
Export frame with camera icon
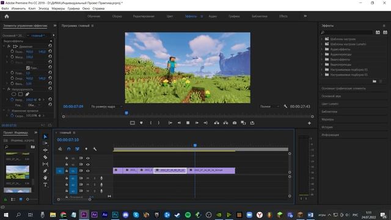coord(235,123)
